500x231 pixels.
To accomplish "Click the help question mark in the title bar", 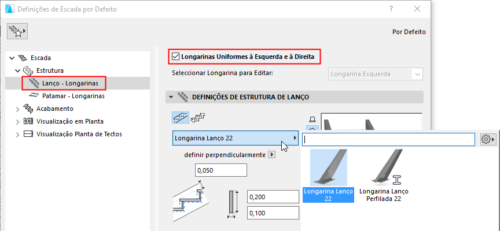I will (392, 9).
